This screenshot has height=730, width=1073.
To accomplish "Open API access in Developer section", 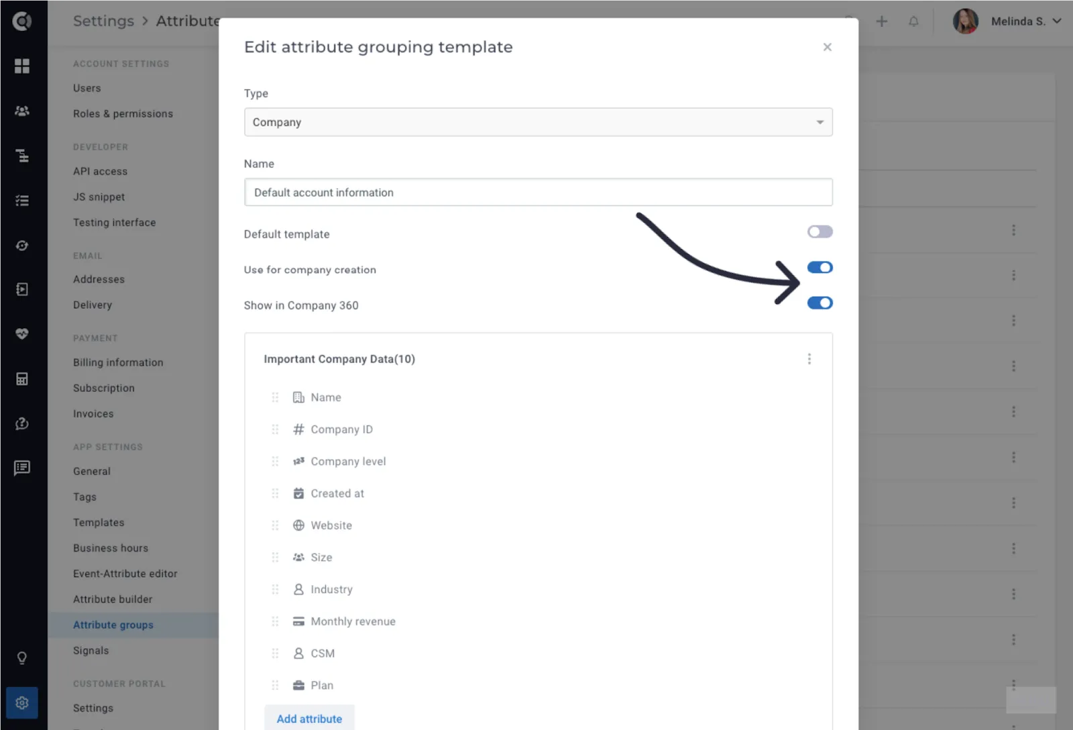I will click(x=100, y=171).
